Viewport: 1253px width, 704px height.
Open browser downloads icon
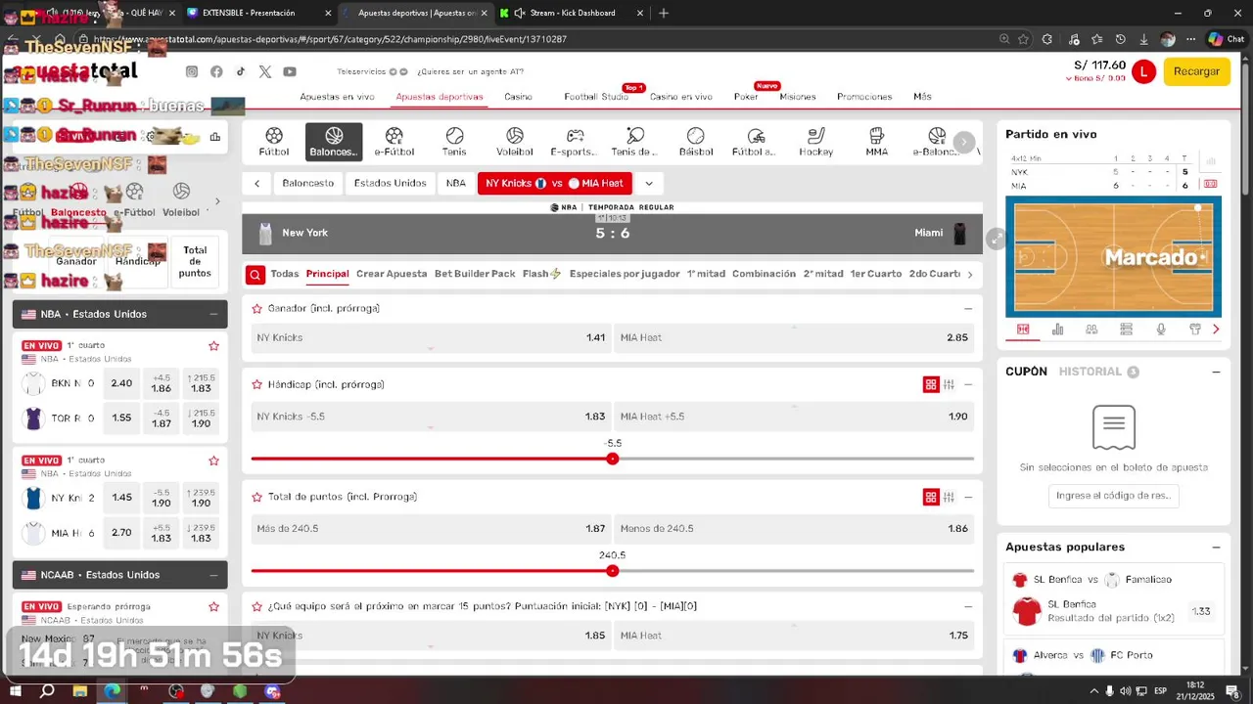tap(1143, 39)
